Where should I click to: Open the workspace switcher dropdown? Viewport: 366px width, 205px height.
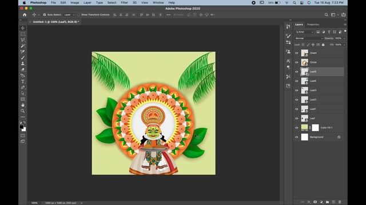coord(335,15)
